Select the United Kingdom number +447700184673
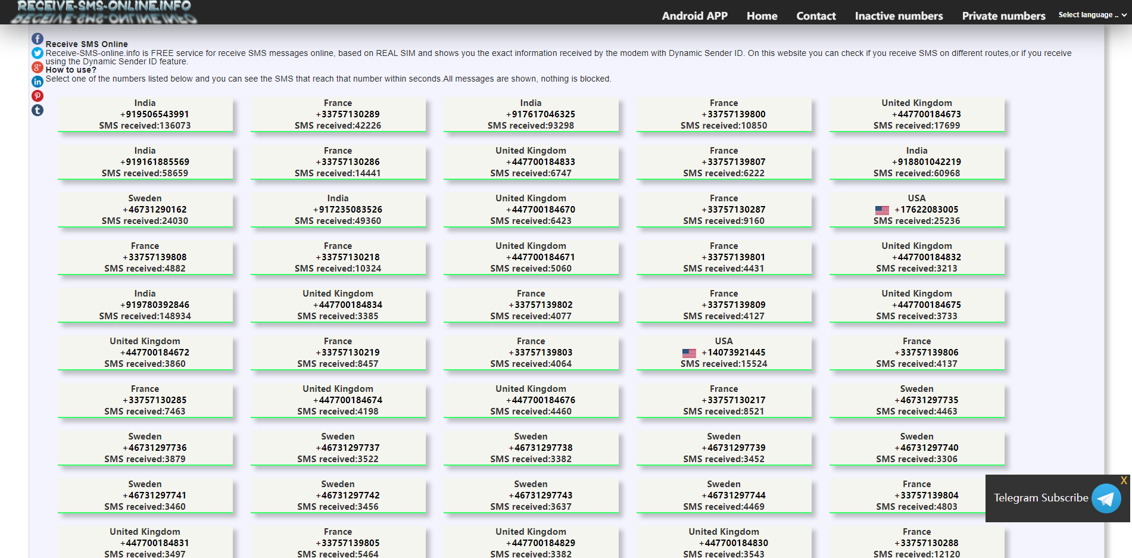Viewport: 1132px width, 558px height. click(917, 114)
